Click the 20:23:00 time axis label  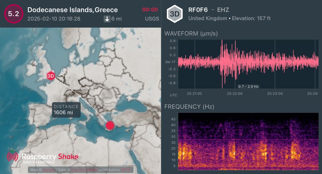pos(275,94)
